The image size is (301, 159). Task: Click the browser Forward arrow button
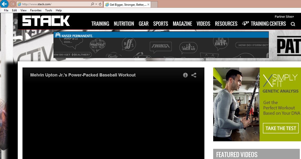12,4
